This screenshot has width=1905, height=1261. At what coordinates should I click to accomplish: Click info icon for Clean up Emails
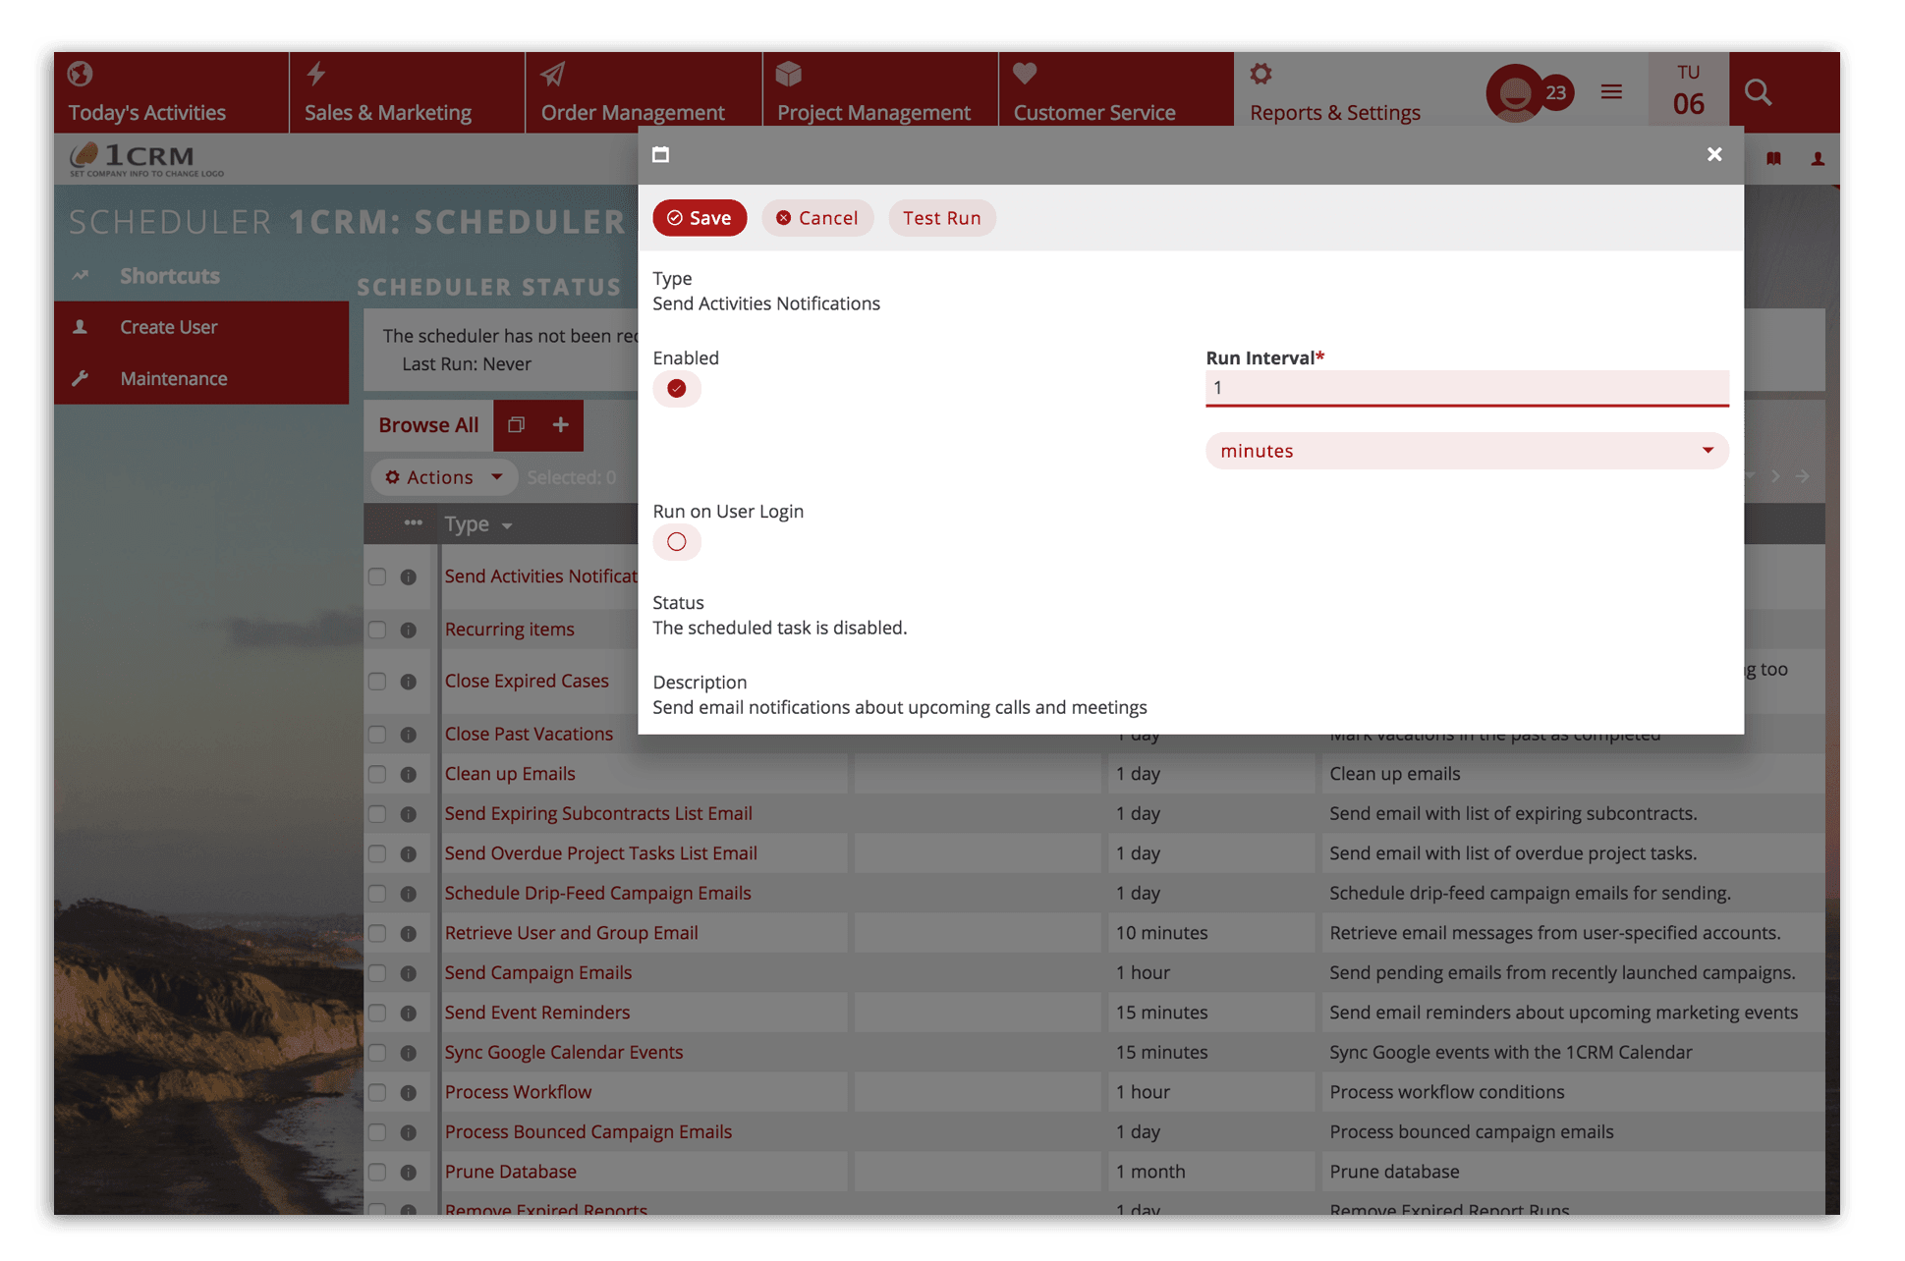[x=409, y=774]
